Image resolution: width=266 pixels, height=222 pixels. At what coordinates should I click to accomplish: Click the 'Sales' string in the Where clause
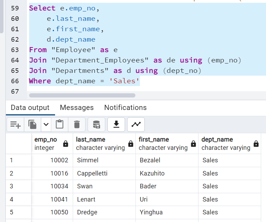tap(124, 81)
